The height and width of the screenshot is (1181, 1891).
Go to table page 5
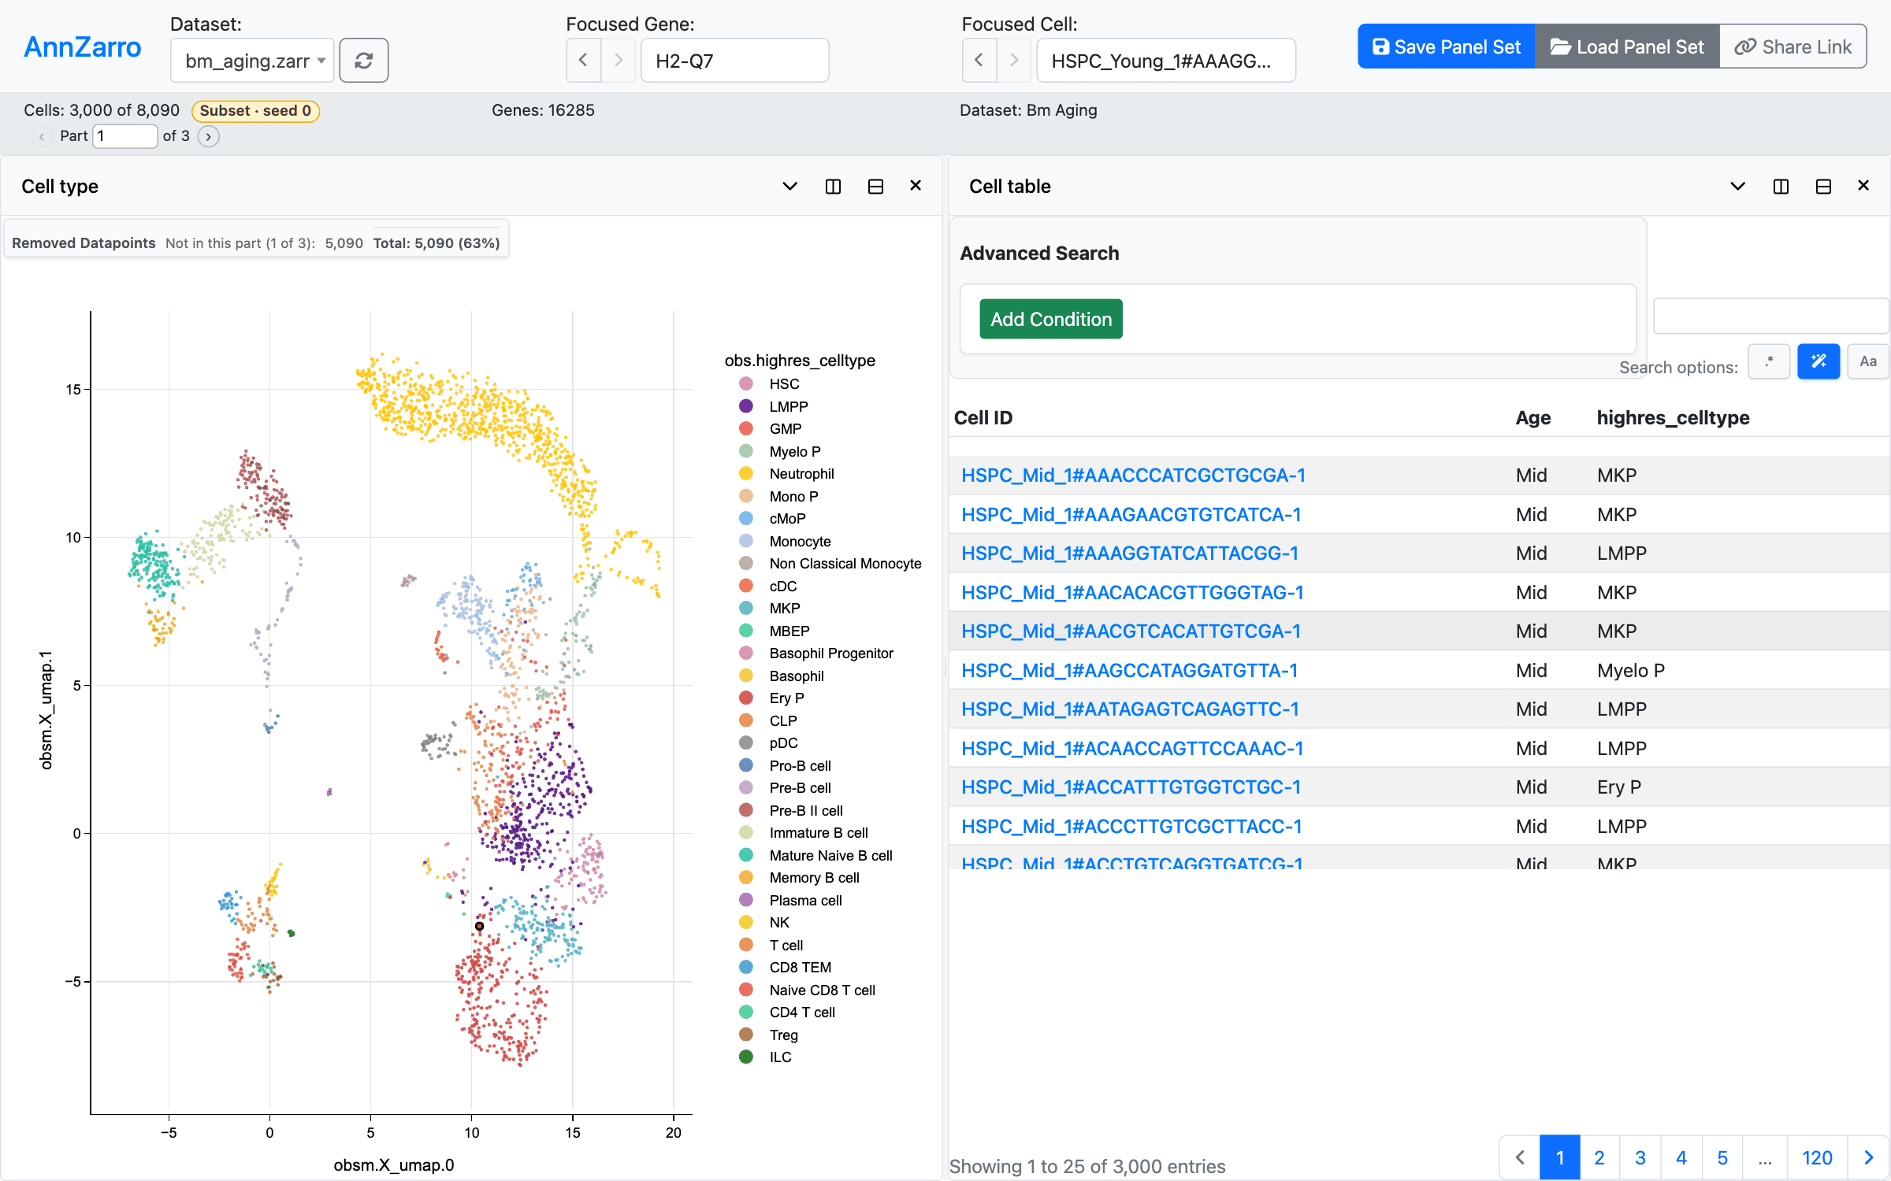1722,1157
